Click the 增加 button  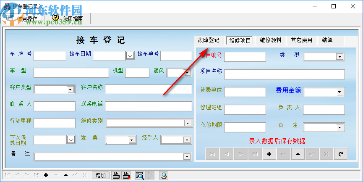tap(101, 176)
